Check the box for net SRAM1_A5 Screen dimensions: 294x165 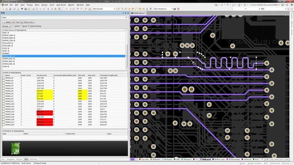click(3, 91)
